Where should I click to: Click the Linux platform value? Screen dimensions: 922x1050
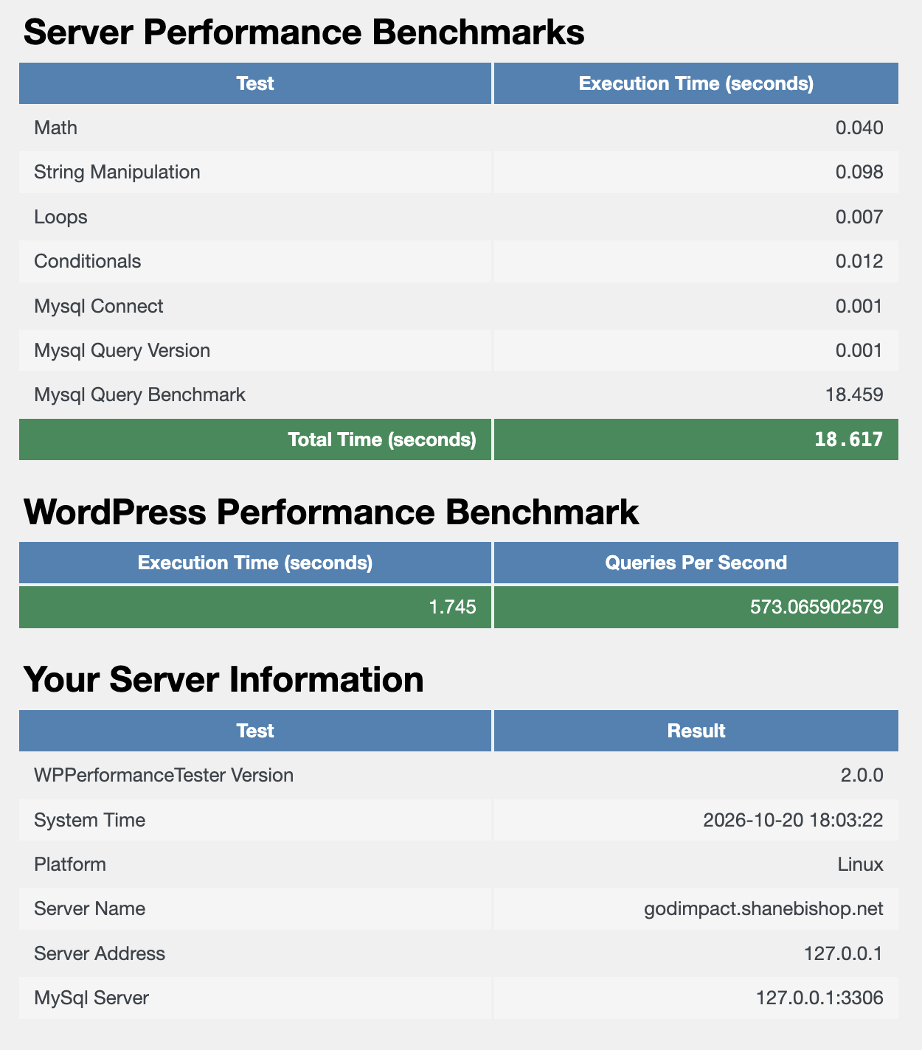(861, 864)
